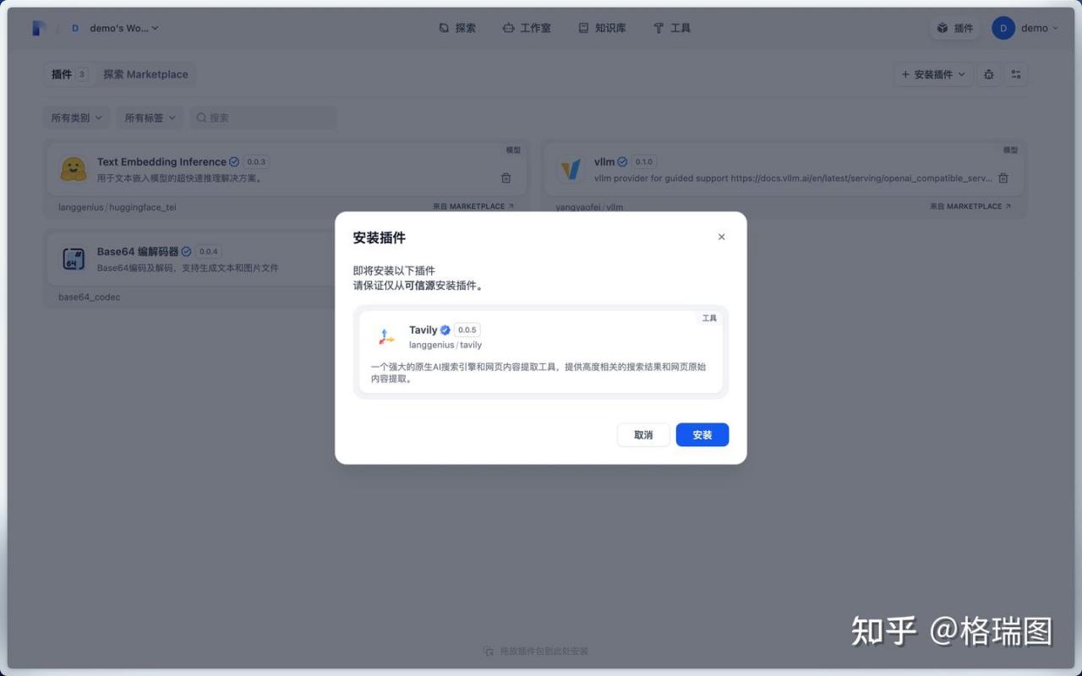The image size is (1082, 676).
Task: Close the 安装插件 dialog with X
Action: pos(721,237)
